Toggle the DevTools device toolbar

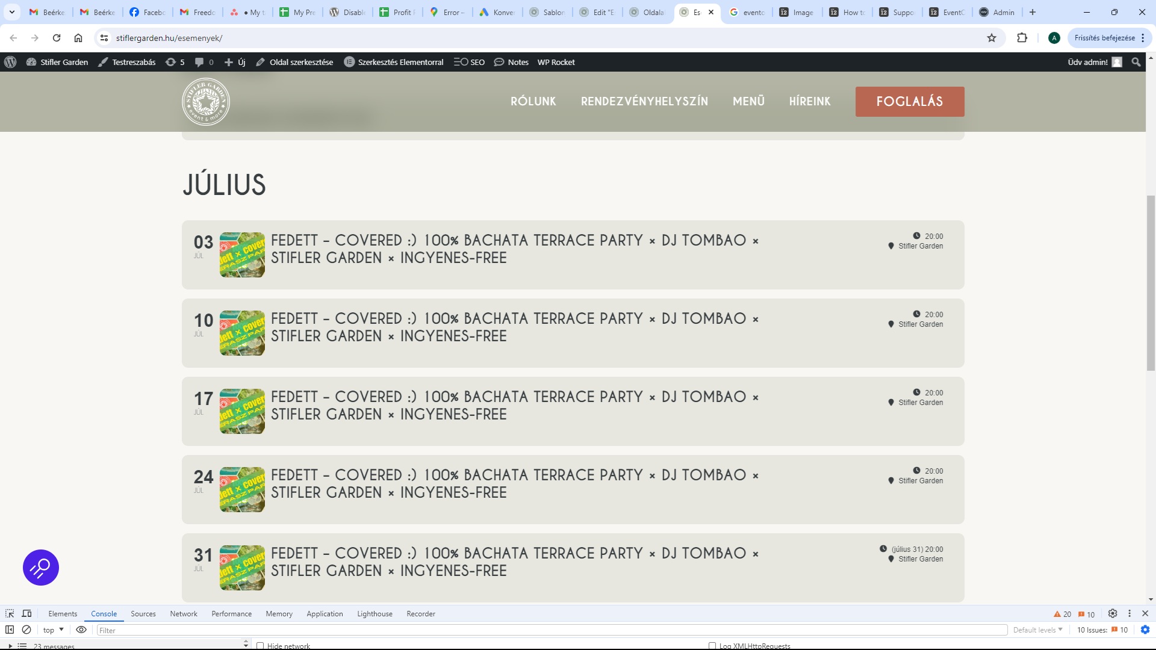(26, 613)
